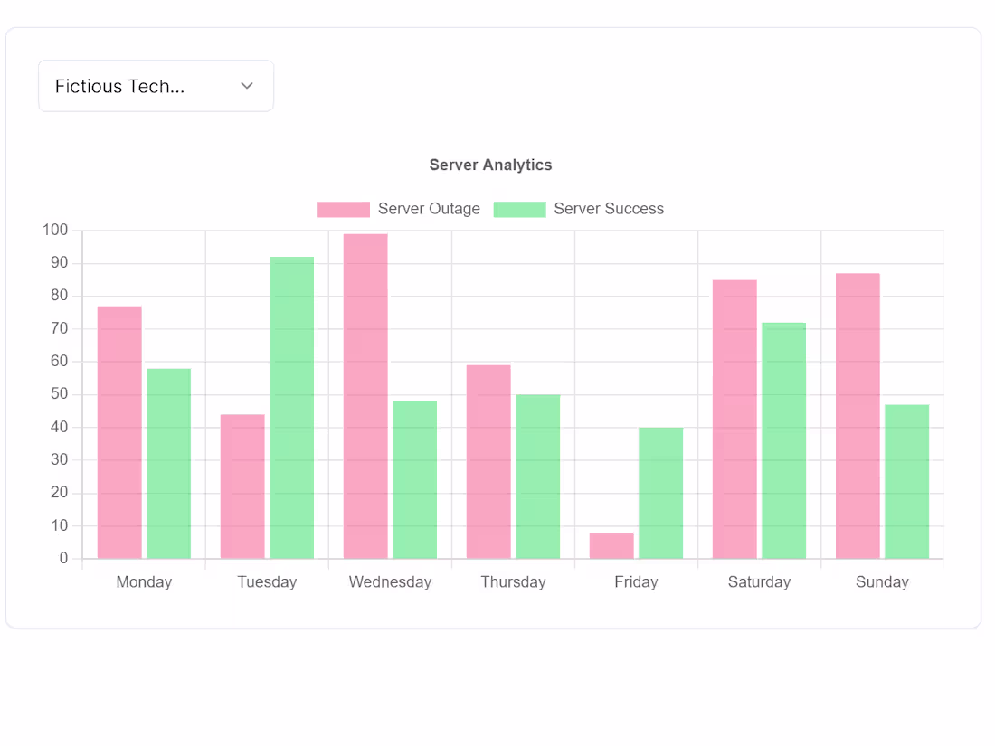Select Wednesday's tallest pink outage bar
Viewport: 995px width, 746px height.
pos(365,396)
